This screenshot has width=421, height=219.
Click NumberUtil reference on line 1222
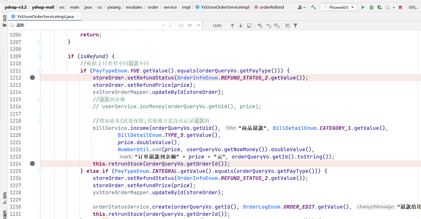(133, 149)
